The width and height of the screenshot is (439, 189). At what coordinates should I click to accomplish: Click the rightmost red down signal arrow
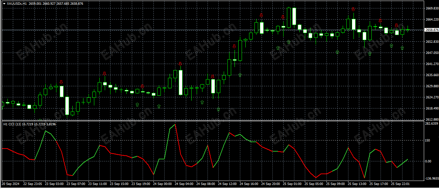coord(396,25)
